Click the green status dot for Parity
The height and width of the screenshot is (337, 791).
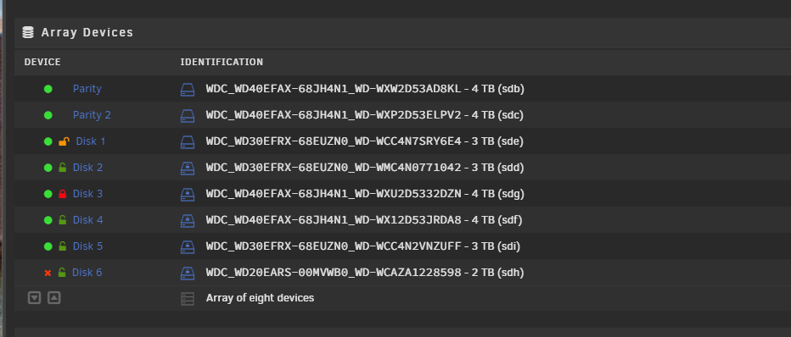tap(48, 89)
